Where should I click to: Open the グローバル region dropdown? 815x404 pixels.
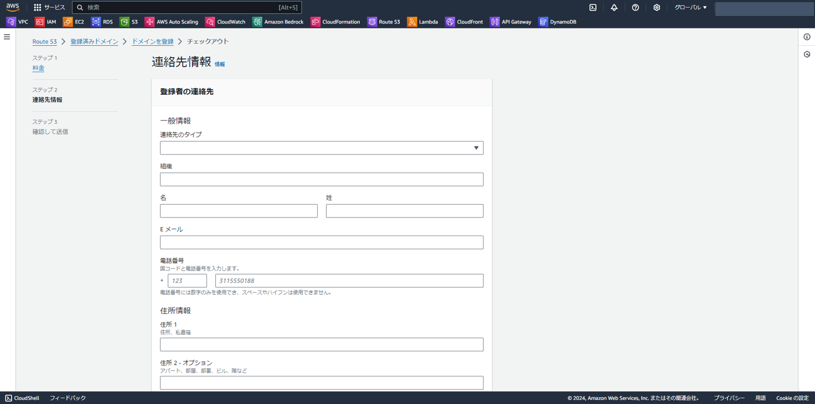pos(691,7)
